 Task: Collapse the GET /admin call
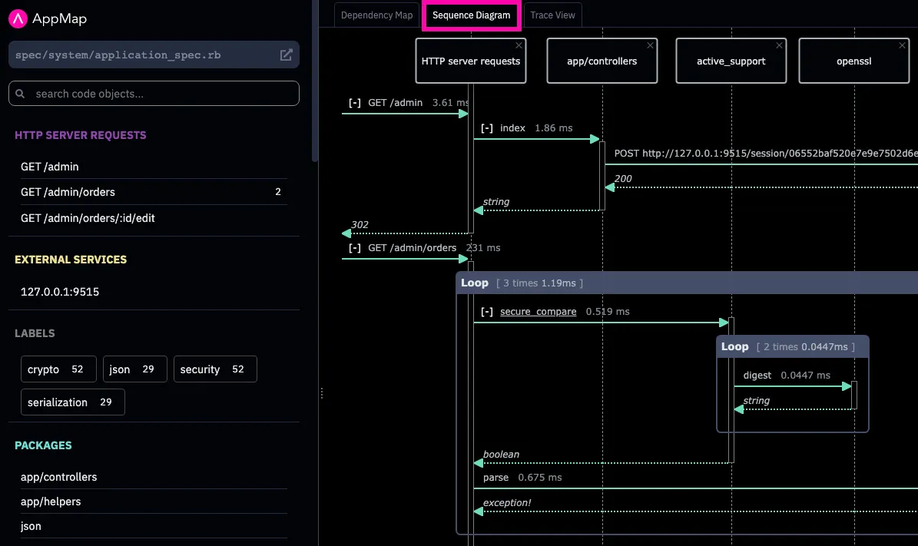(355, 102)
